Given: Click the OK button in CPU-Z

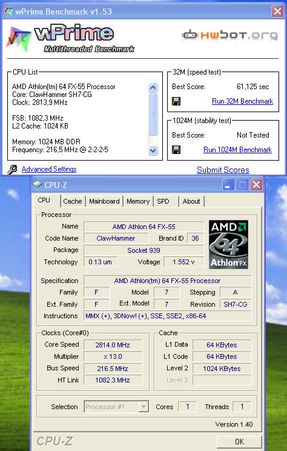Looking at the screenshot, I should click(x=239, y=441).
